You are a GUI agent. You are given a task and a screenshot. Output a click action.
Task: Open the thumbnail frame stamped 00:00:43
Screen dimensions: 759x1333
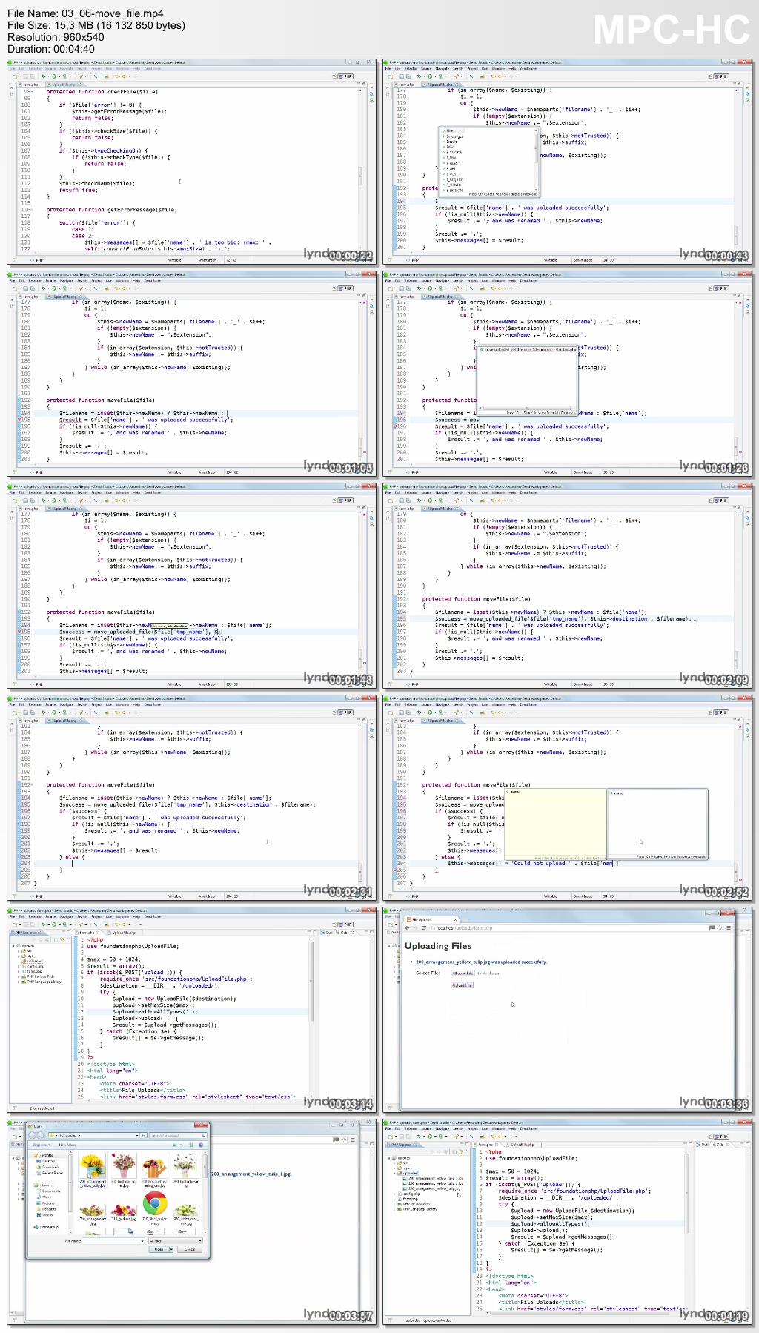coord(568,162)
